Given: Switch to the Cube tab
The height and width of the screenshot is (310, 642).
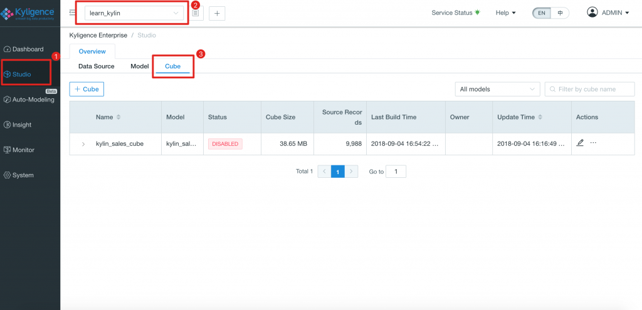Looking at the screenshot, I should coord(173,66).
